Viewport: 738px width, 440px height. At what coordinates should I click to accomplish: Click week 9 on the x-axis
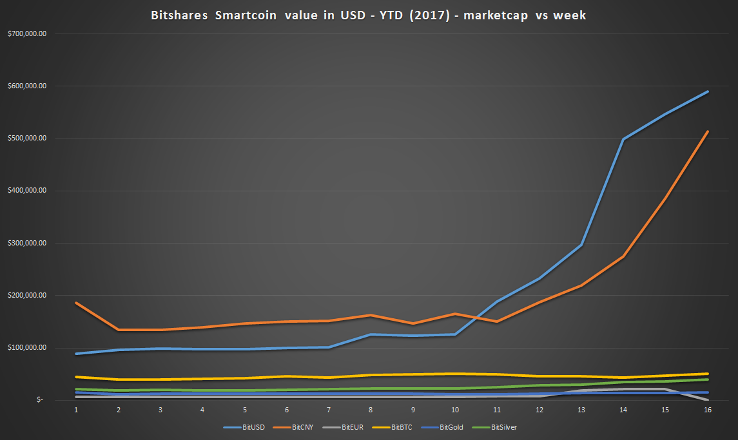[413, 410]
